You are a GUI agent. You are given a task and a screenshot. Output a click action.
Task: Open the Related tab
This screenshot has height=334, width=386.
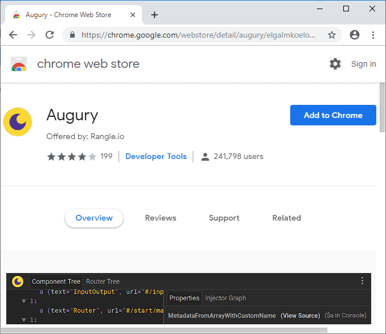(287, 218)
